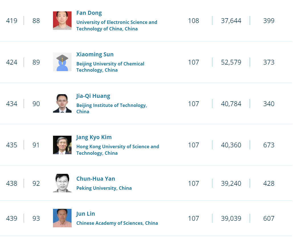This screenshot has width=293, height=237.
Task: Go to Jia-Qi Huang's profile link
Action: [x=93, y=96]
